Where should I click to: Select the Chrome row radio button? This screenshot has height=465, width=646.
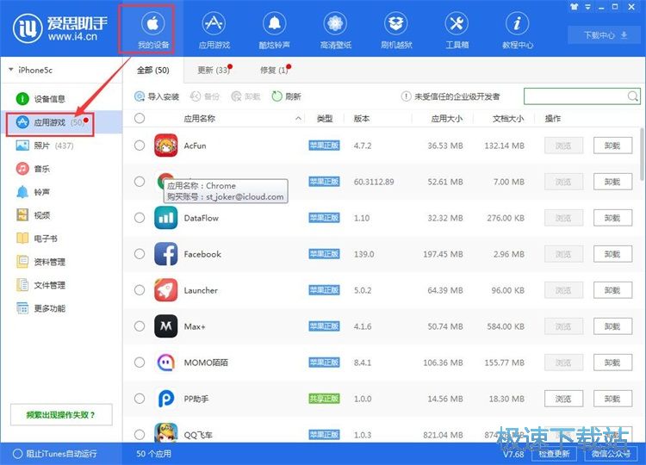[140, 182]
